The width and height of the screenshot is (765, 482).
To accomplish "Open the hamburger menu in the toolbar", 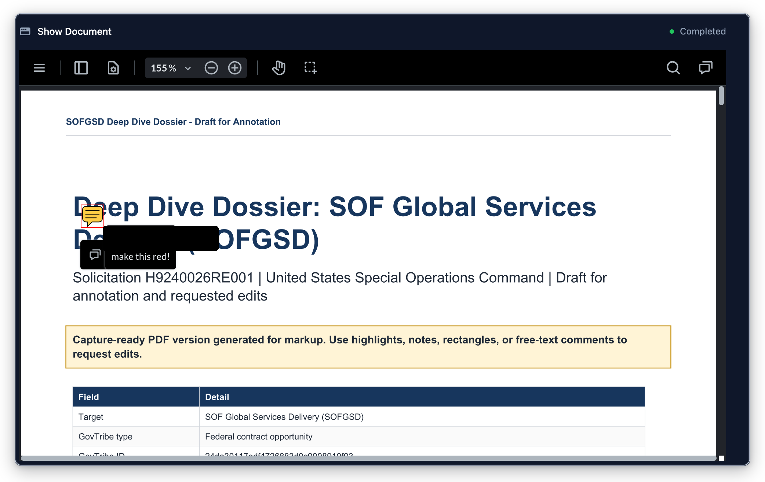I will 39,68.
